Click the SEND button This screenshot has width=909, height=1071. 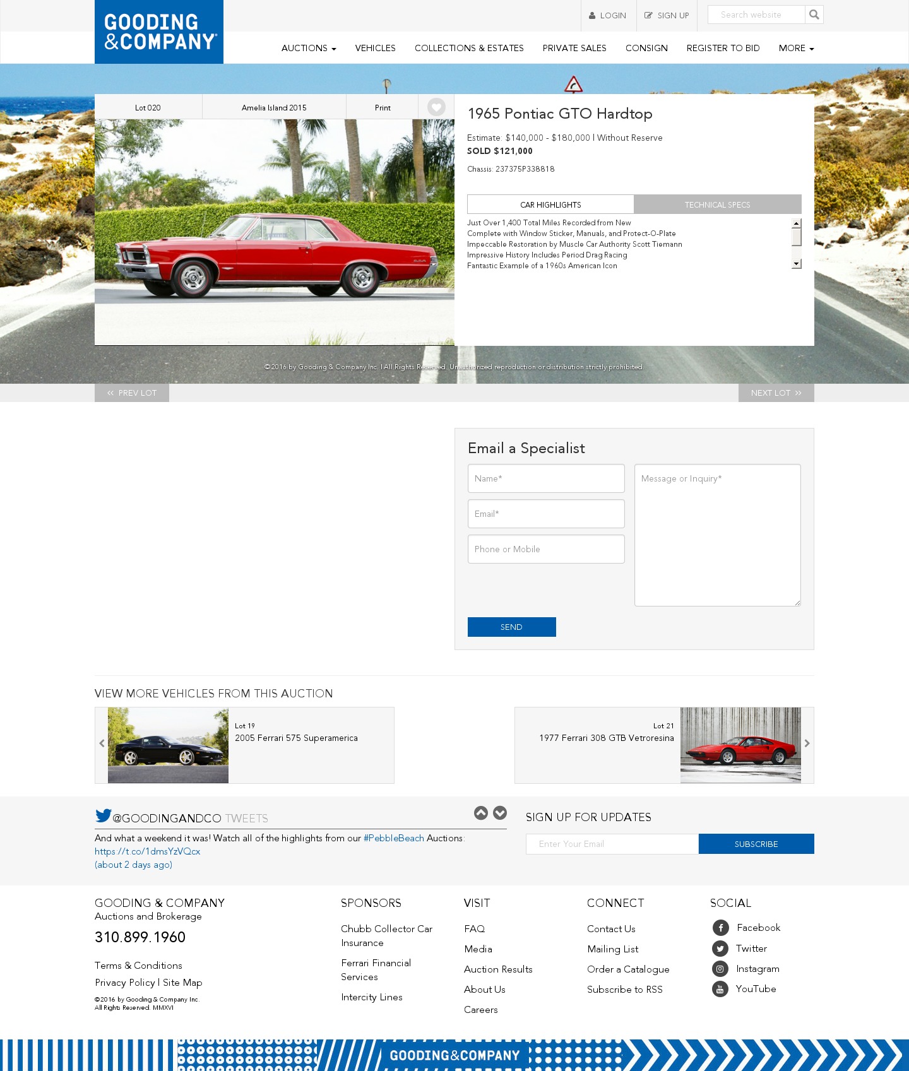tap(512, 627)
